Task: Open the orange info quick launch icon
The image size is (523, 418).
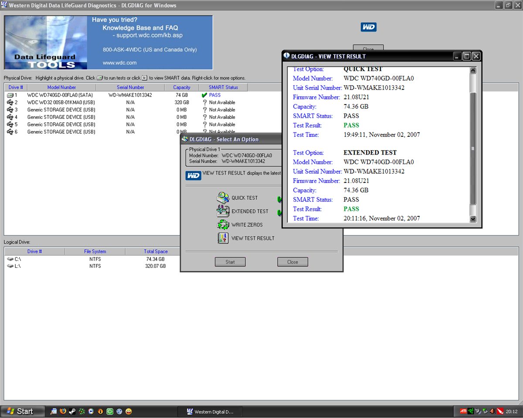Action: coord(100,411)
